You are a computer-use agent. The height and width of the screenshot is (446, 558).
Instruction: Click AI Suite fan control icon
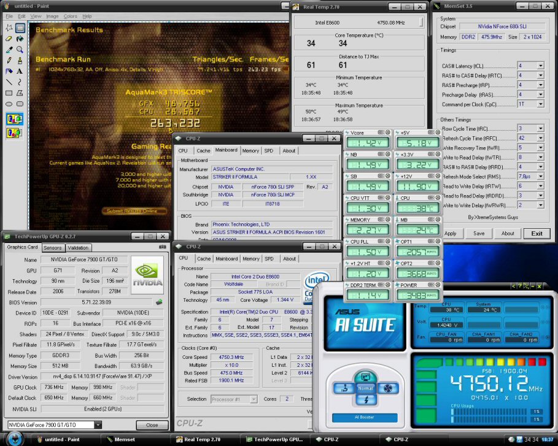pyautogui.click(x=387, y=388)
